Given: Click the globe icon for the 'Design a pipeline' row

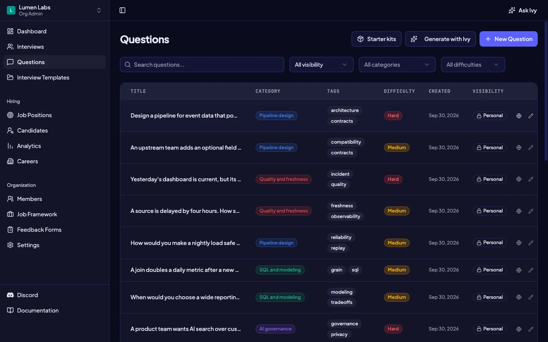Looking at the screenshot, I should (519, 115).
